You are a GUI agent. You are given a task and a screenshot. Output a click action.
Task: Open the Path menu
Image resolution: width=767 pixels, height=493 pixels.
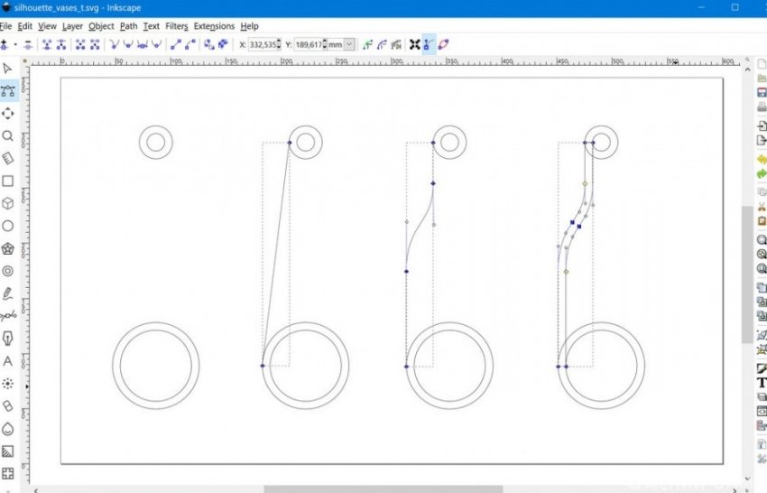(129, 26)
